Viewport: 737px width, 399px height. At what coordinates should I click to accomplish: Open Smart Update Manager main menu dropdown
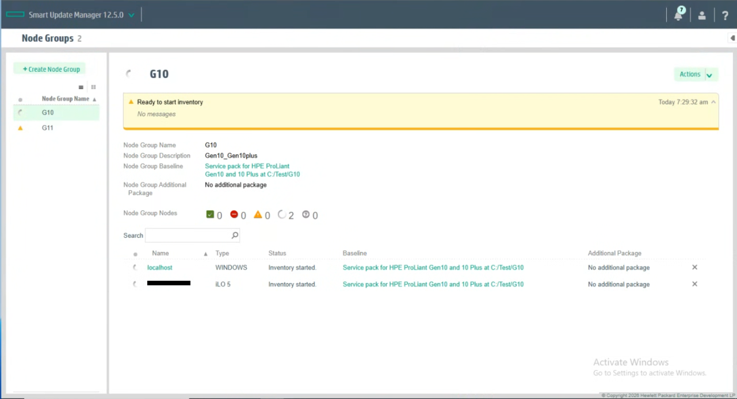[x=132, y=16]
